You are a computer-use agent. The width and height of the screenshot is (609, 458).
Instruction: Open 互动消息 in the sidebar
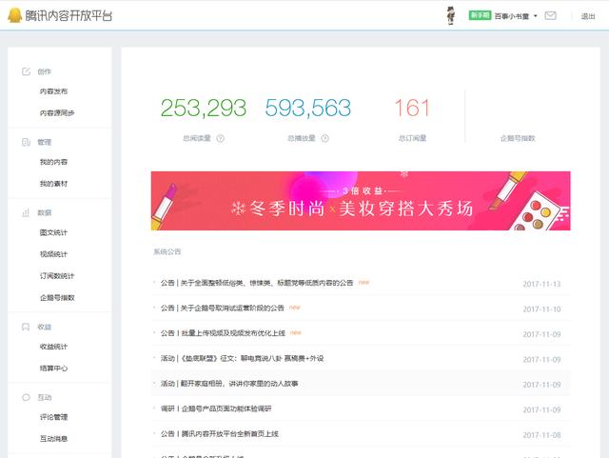coord(53,439)
